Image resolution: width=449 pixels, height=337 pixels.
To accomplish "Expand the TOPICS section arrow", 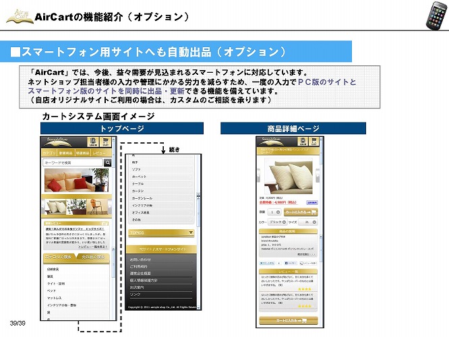I will coord(191,233).
